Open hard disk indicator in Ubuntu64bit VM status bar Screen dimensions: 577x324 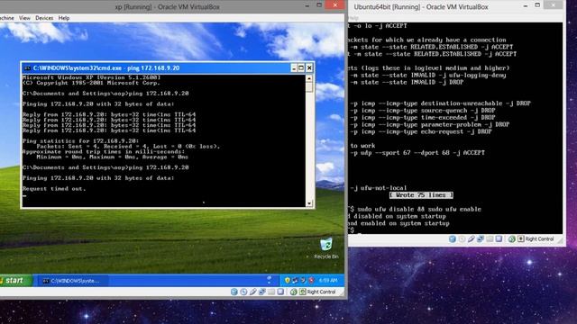[x=453, y=239]
